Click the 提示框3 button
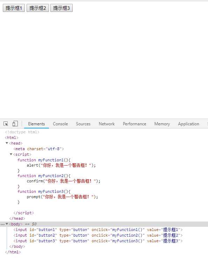The image size is (208, 259). tap(62, 8)
